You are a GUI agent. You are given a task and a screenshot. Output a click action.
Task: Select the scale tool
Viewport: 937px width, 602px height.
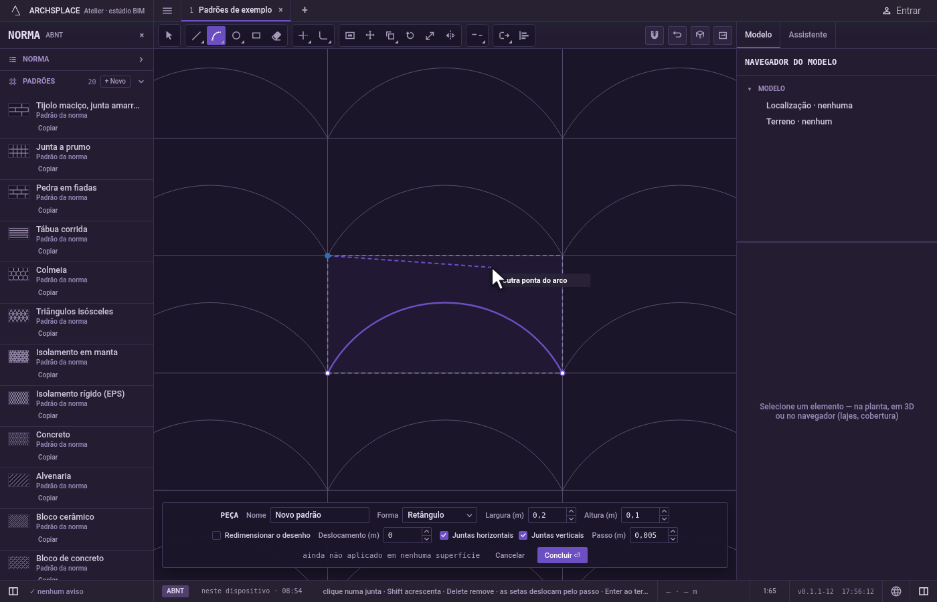[x=430, y=35]
